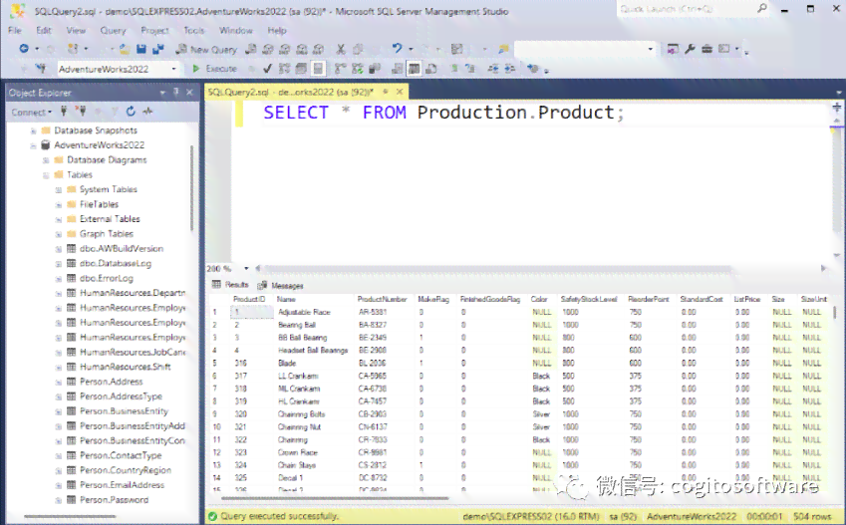Click the ProductNumber column header

382,299
